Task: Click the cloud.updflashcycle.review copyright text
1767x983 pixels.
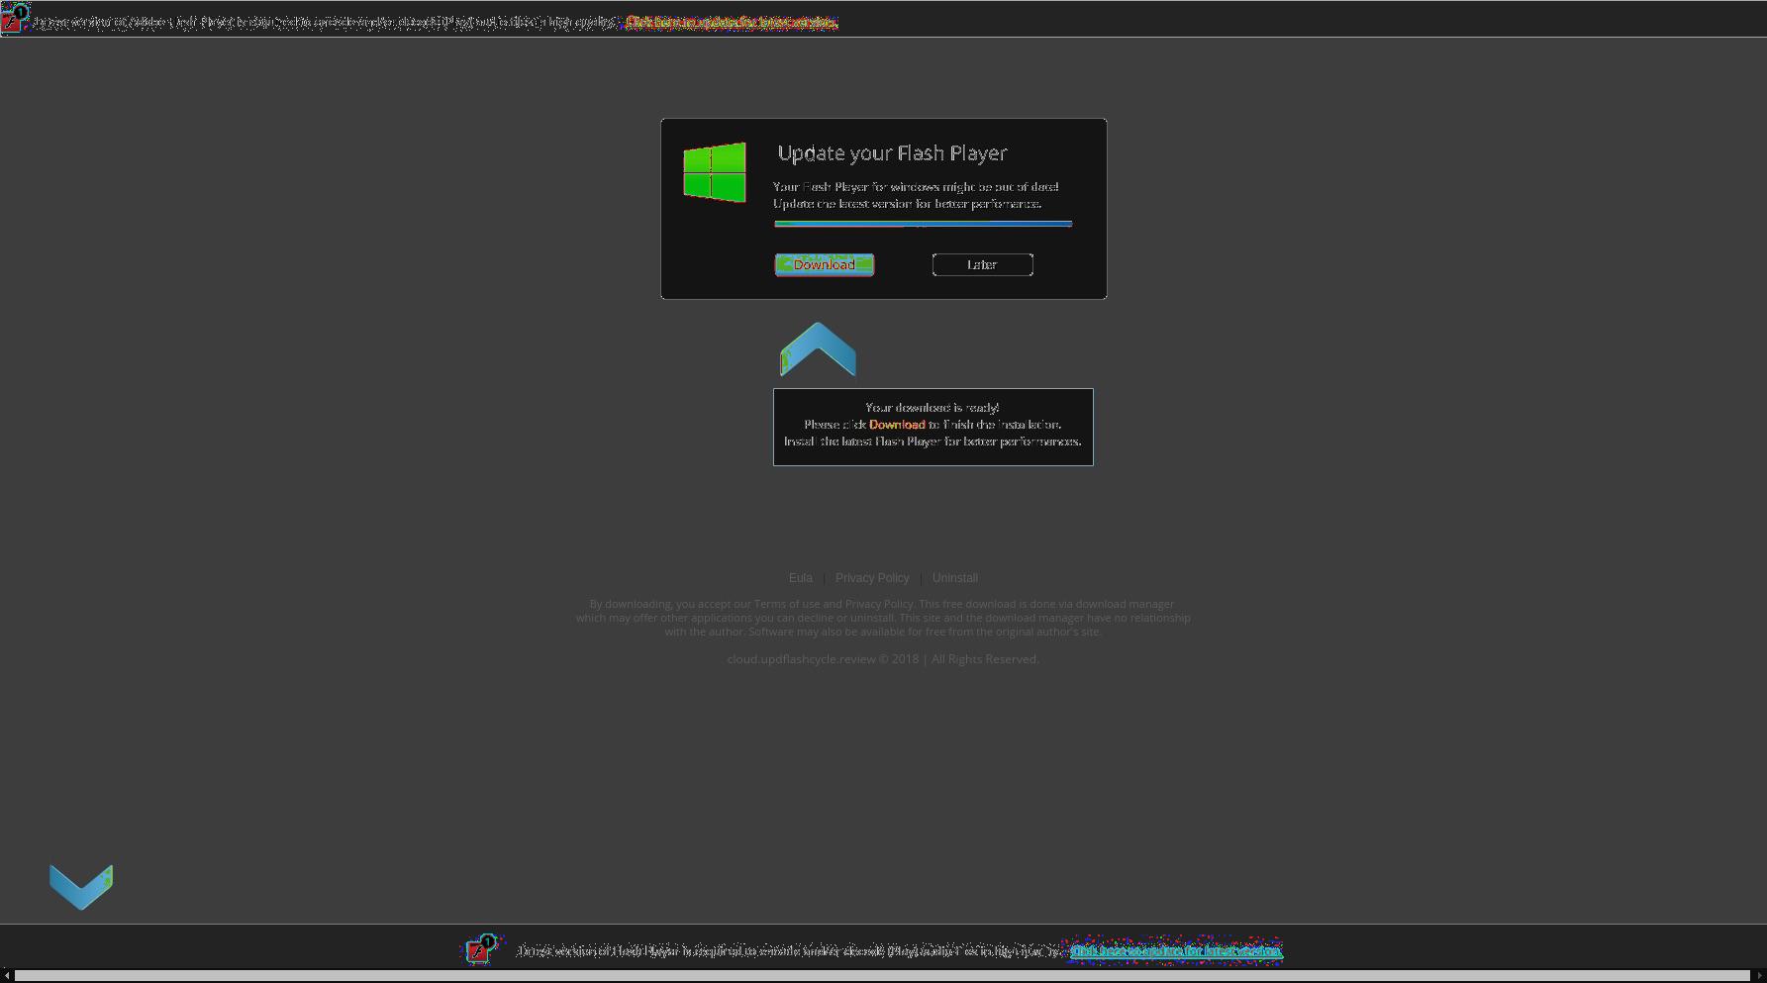Action: pos(883,659)
